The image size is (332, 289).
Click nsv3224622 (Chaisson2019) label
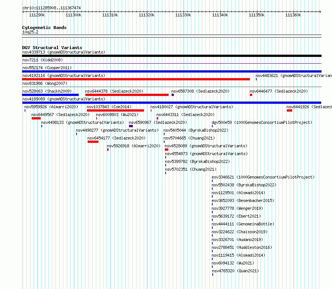240,232
